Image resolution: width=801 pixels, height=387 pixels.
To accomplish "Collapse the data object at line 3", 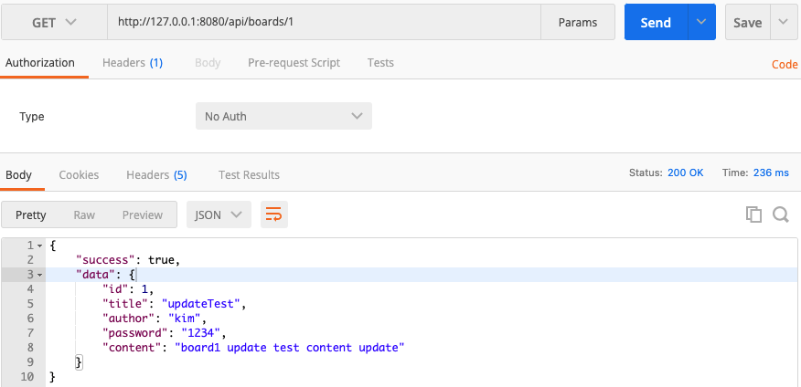I will [x=40, y=276].
